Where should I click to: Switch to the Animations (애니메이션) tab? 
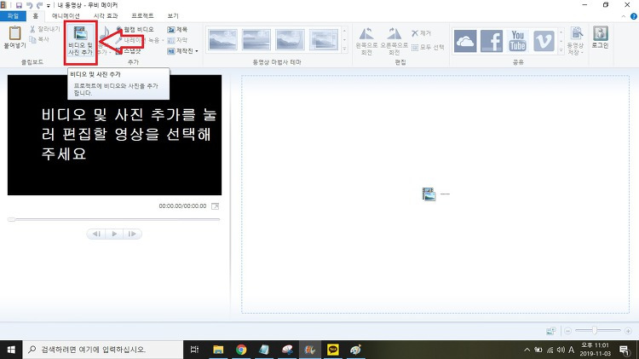[x=66, y=16]
